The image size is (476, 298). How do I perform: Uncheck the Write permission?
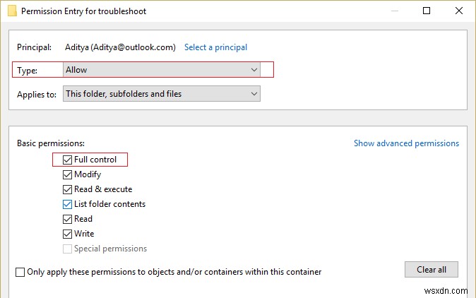(67, 234)
